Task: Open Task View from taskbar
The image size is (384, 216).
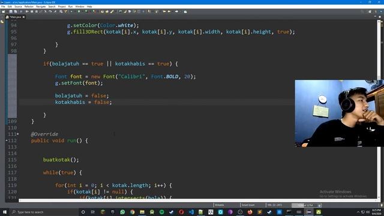Action: click(93, 212)
